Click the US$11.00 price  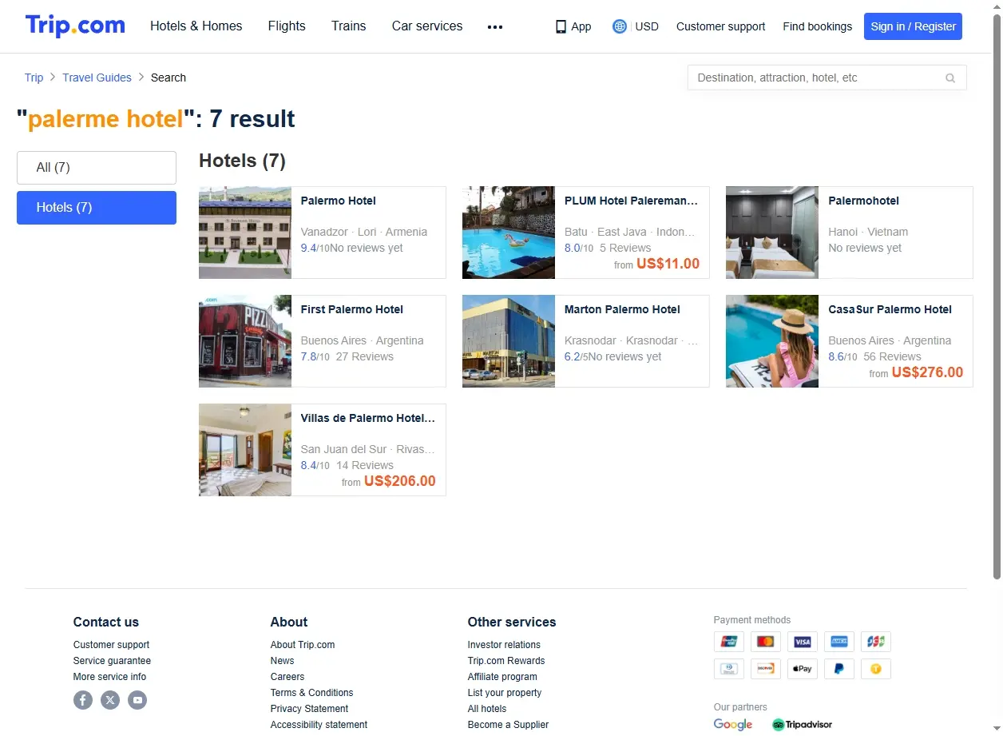tap(668, 264)
